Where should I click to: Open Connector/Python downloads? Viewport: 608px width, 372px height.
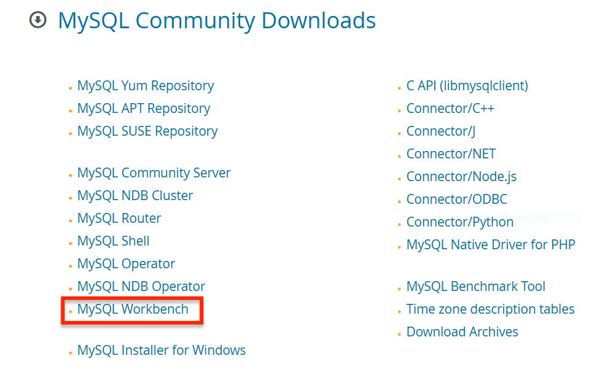460,222
